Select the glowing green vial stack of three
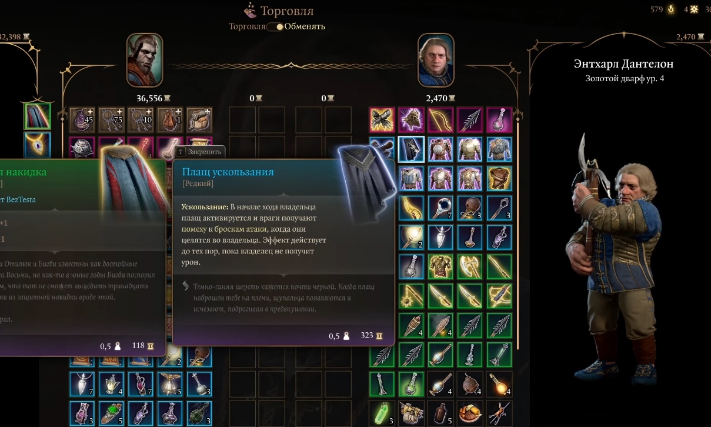The image size is (711, 427). click(x=382, y=413)
